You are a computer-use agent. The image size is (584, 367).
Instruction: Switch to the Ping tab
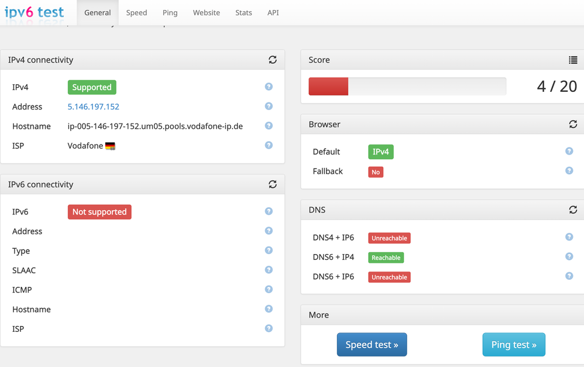170,13
